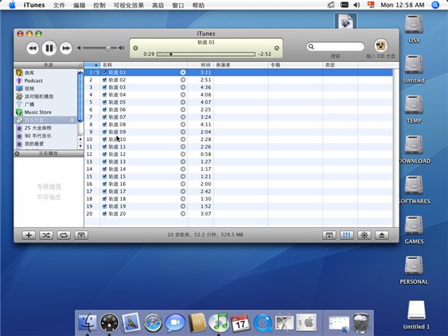Uncheck the checkbox for 轨道 03
Screen dimensions: 448x336
tap(105, 87)
